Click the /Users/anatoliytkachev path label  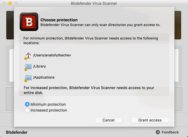coord(52,55)
